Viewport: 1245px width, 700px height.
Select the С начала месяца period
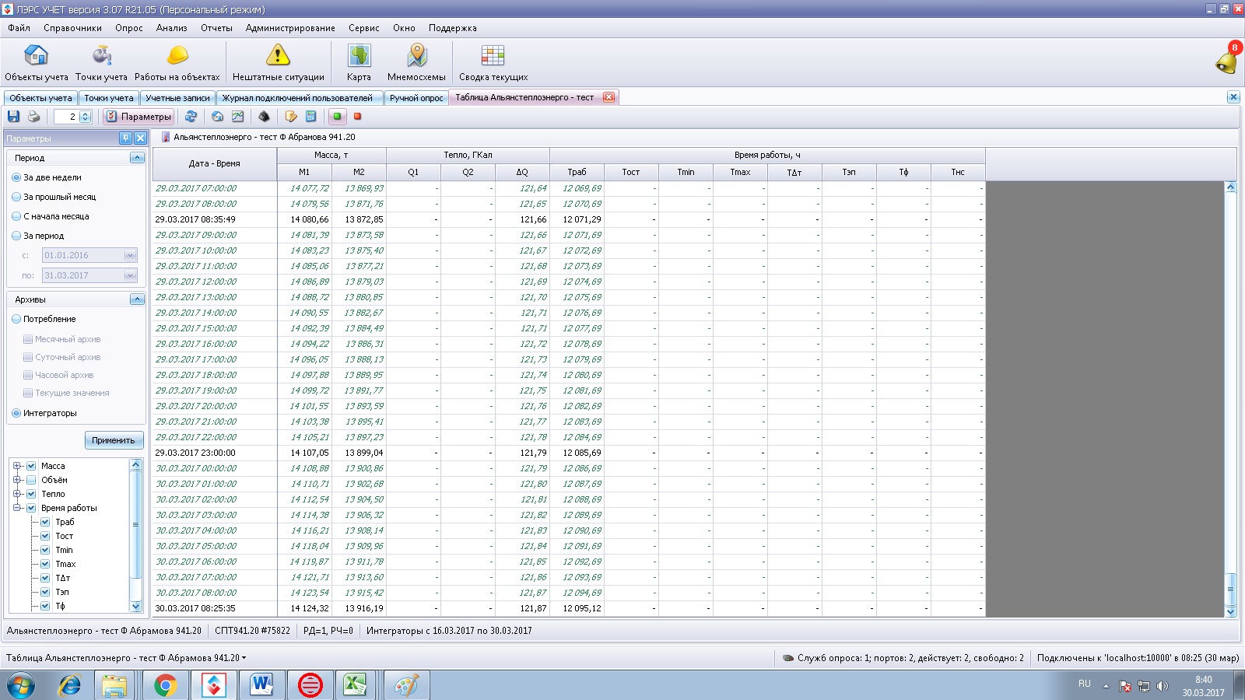pos(16,216)
